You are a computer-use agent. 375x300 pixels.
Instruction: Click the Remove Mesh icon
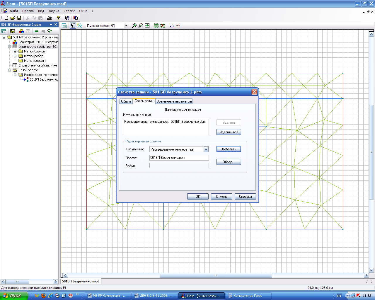163,26
